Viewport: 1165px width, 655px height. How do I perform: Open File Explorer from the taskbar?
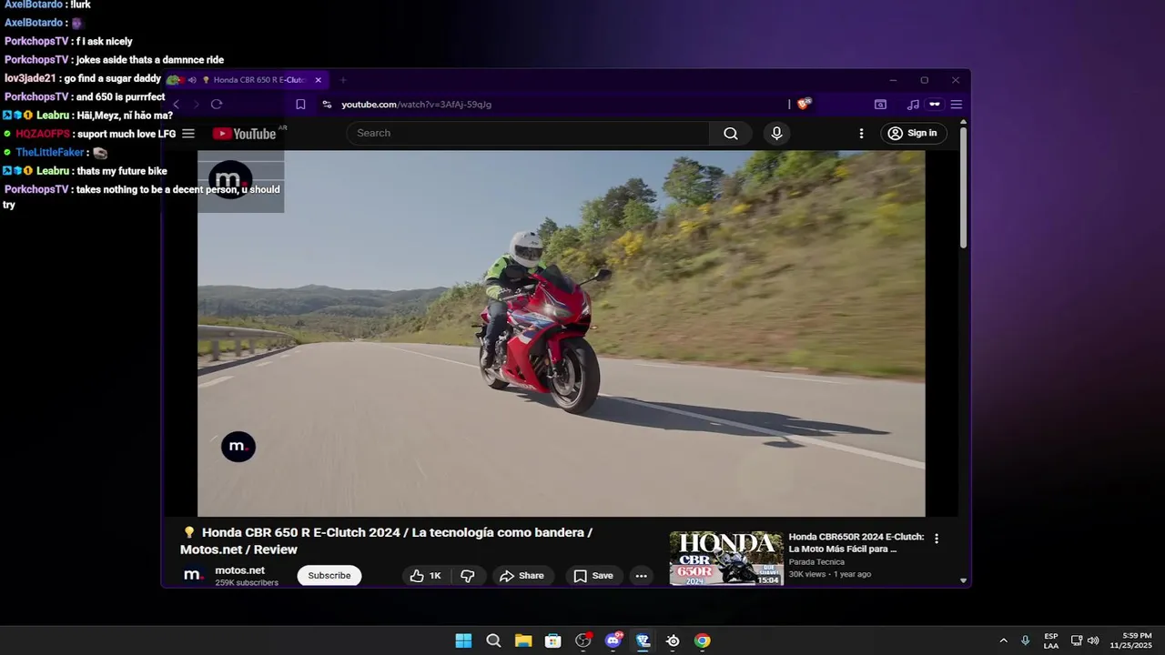coord(523,640)
